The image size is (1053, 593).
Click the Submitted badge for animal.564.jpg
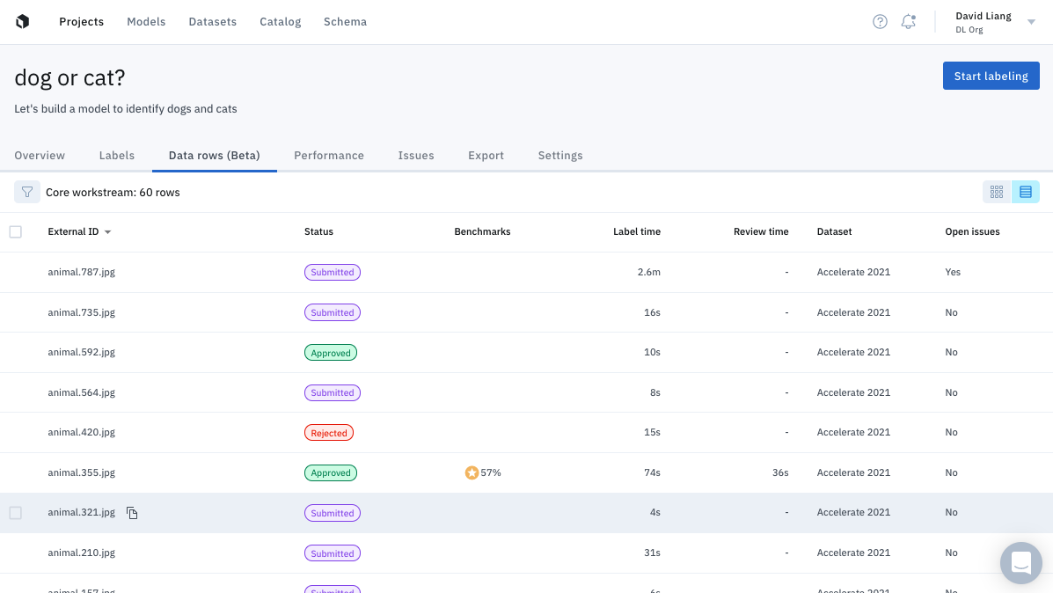coord(333,393)
